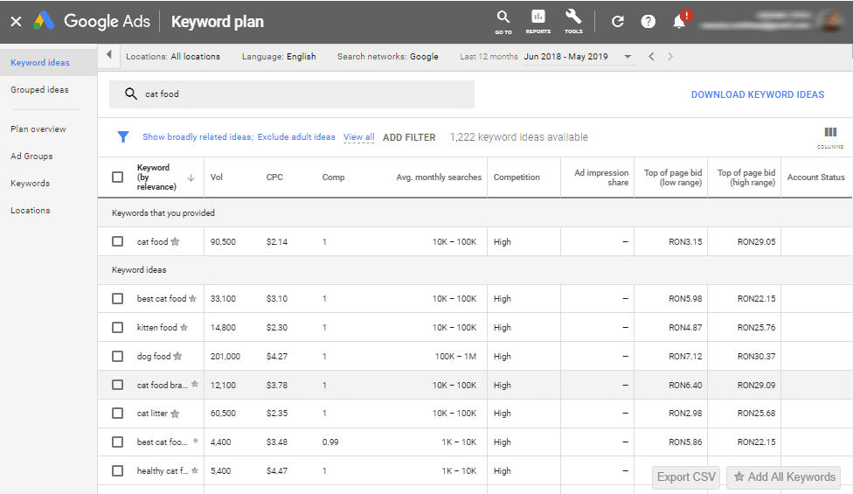
Task: Click the filter funnel icon
Action: (123, 136)
